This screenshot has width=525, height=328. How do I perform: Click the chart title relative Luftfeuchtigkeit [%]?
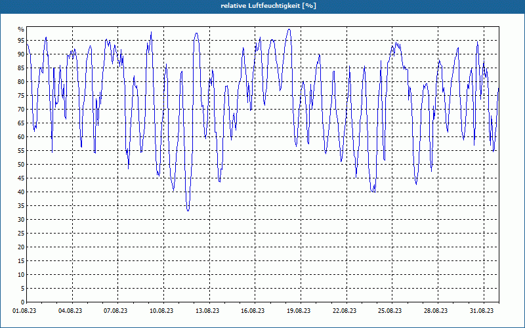268,6
